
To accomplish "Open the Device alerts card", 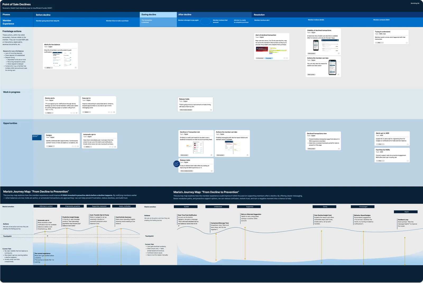I will pos(61,105).
